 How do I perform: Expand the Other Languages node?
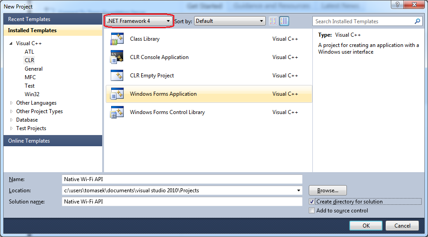[x=11, y=103]
